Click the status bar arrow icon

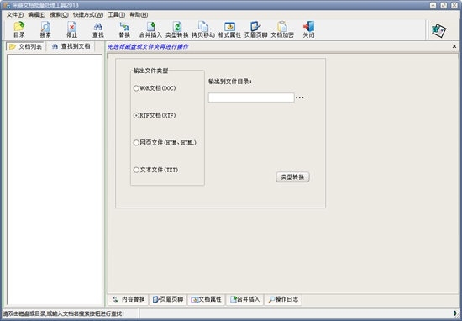455,313
